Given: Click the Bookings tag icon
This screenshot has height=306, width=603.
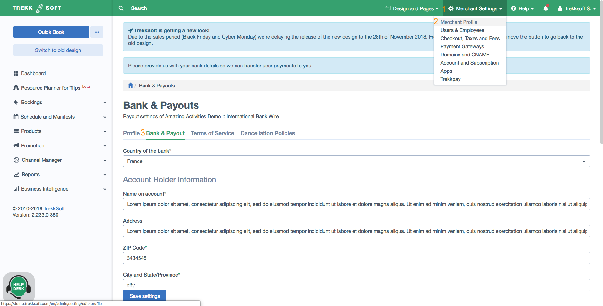Looking at the screenshot, I should pos(16,102).
